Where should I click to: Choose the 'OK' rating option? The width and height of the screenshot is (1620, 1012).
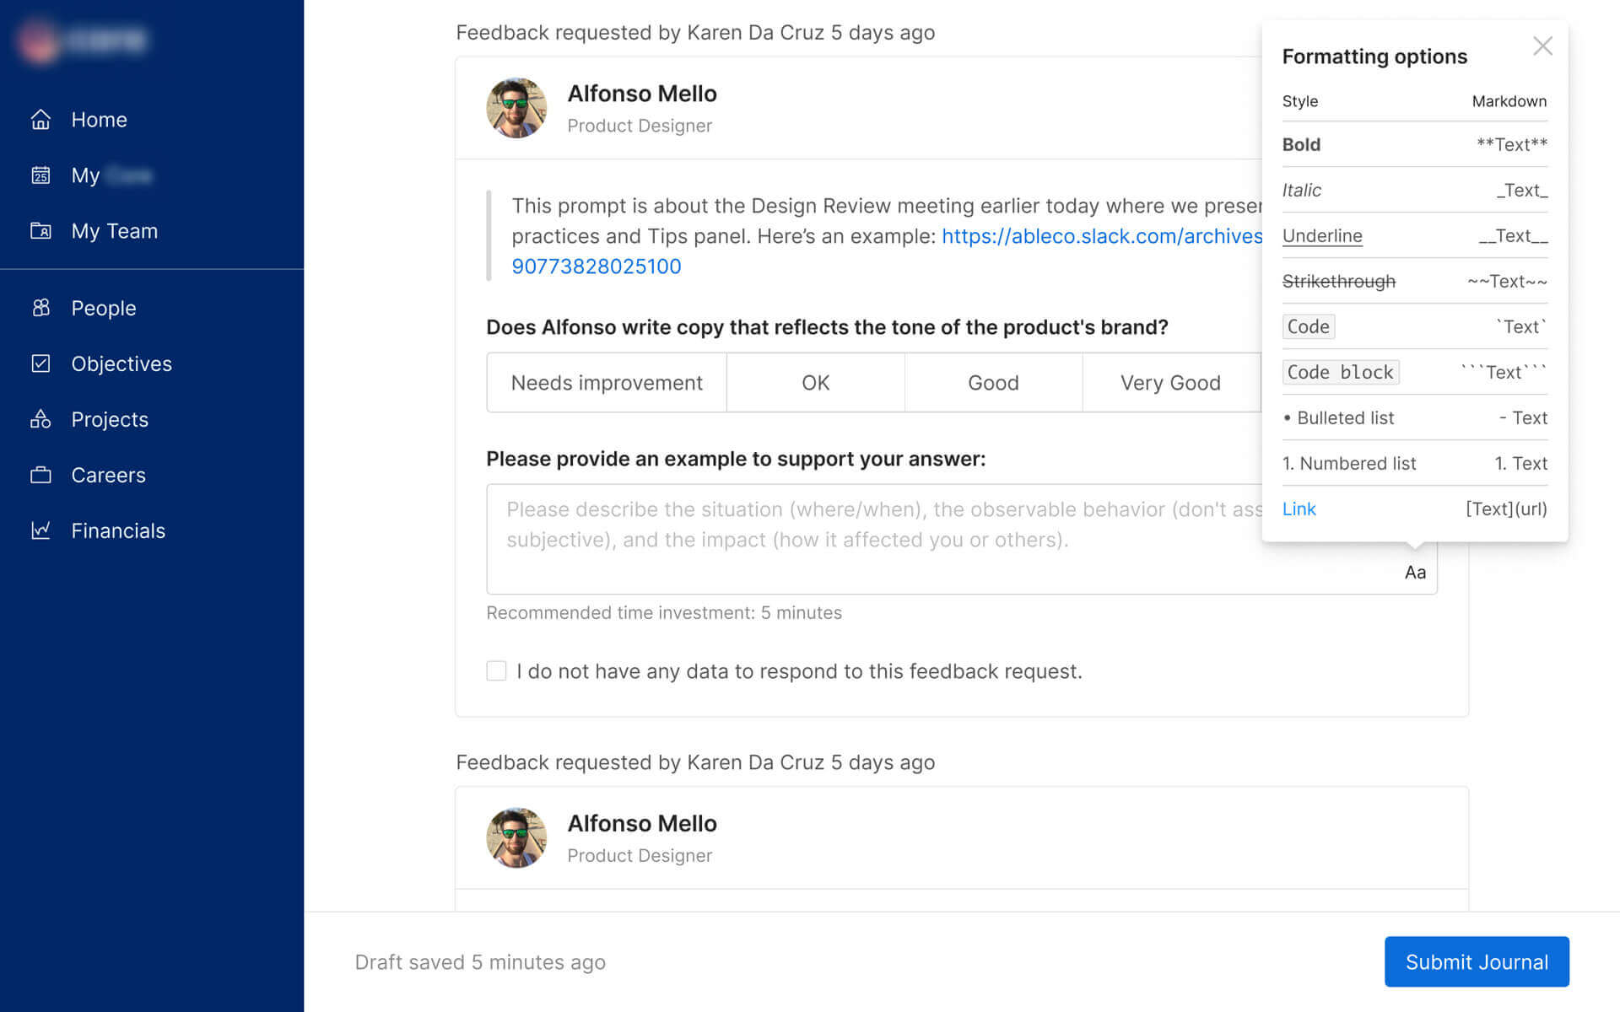[815, 383]
